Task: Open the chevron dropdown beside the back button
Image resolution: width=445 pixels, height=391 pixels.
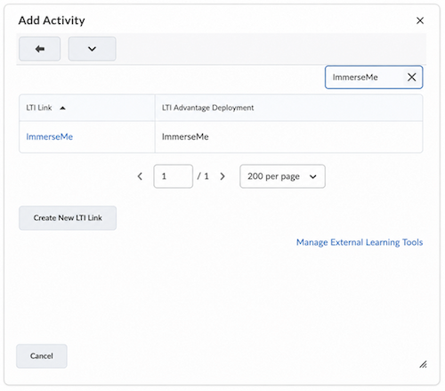Action: pos(92,49)
